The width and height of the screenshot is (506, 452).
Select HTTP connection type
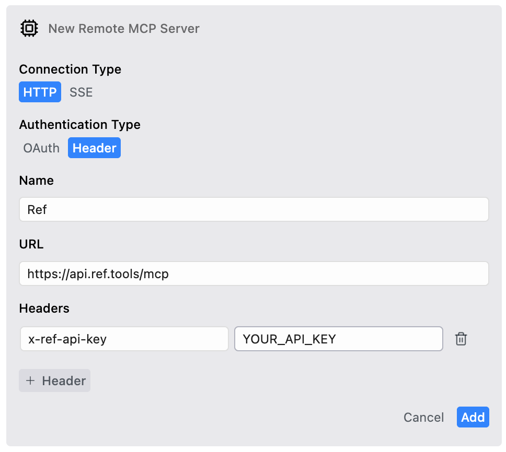[x=40, y=92]
